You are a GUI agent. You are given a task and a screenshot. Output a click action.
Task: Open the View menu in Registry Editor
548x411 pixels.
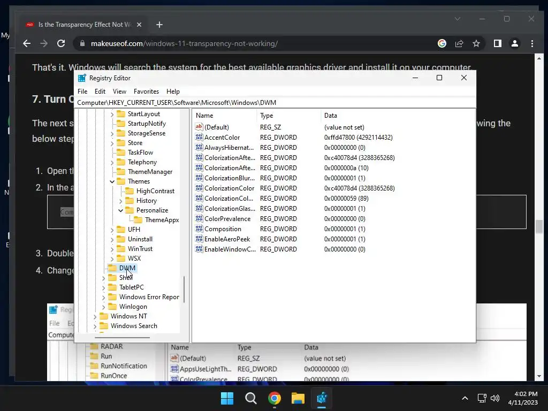pyautogui.click(x=119, y=91)
